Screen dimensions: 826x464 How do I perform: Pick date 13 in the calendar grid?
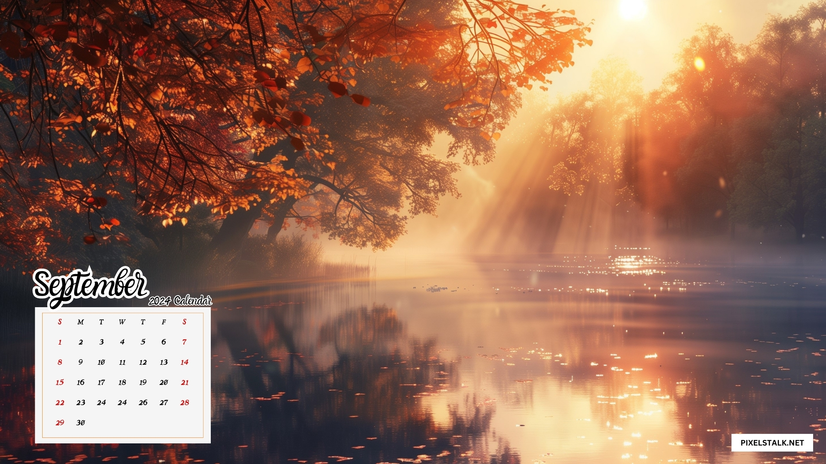pyautogui.click(x=163, y=362)
